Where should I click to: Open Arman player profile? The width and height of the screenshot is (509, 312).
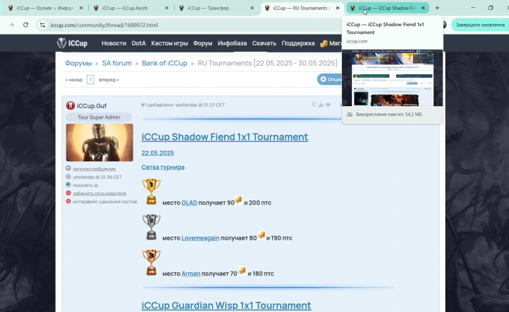point(191,273)
